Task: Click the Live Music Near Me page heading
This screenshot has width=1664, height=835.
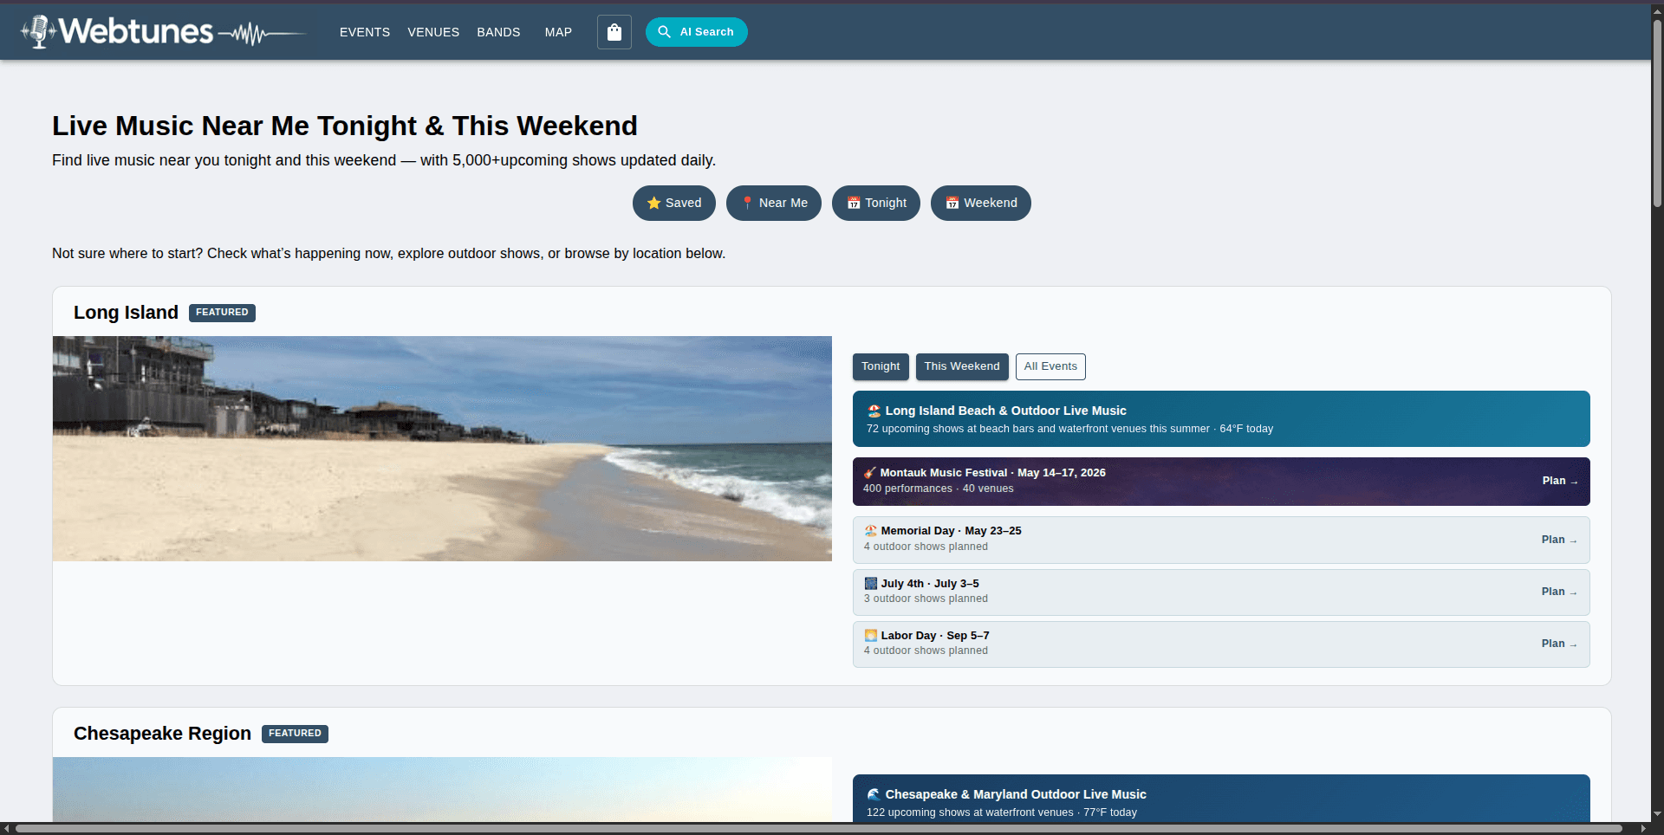Action: coord(345,126)
